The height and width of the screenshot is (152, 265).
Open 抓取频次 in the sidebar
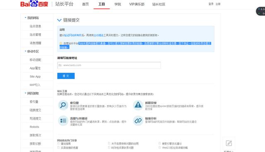(35, 135)
